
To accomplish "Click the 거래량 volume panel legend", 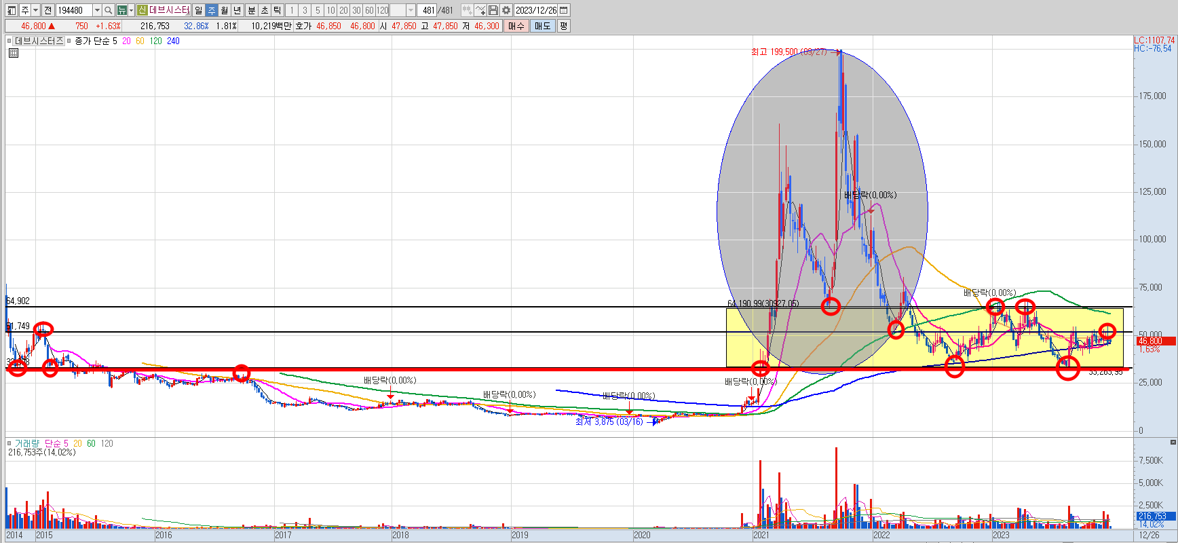I will [27, 443].
